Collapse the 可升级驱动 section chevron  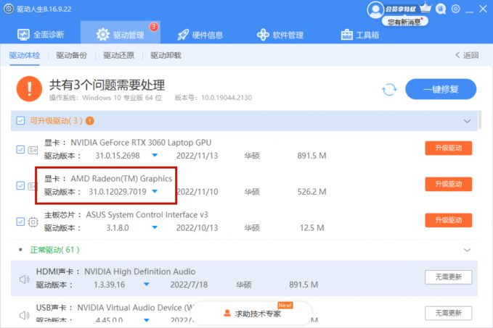tap(467, 121)
